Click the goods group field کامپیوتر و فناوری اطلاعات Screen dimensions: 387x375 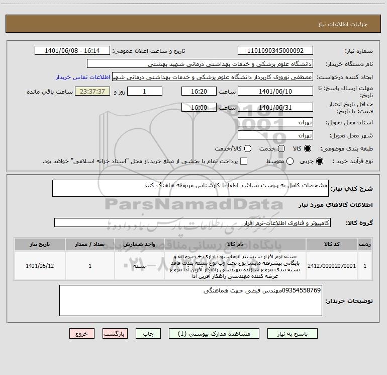pos(192,222)
